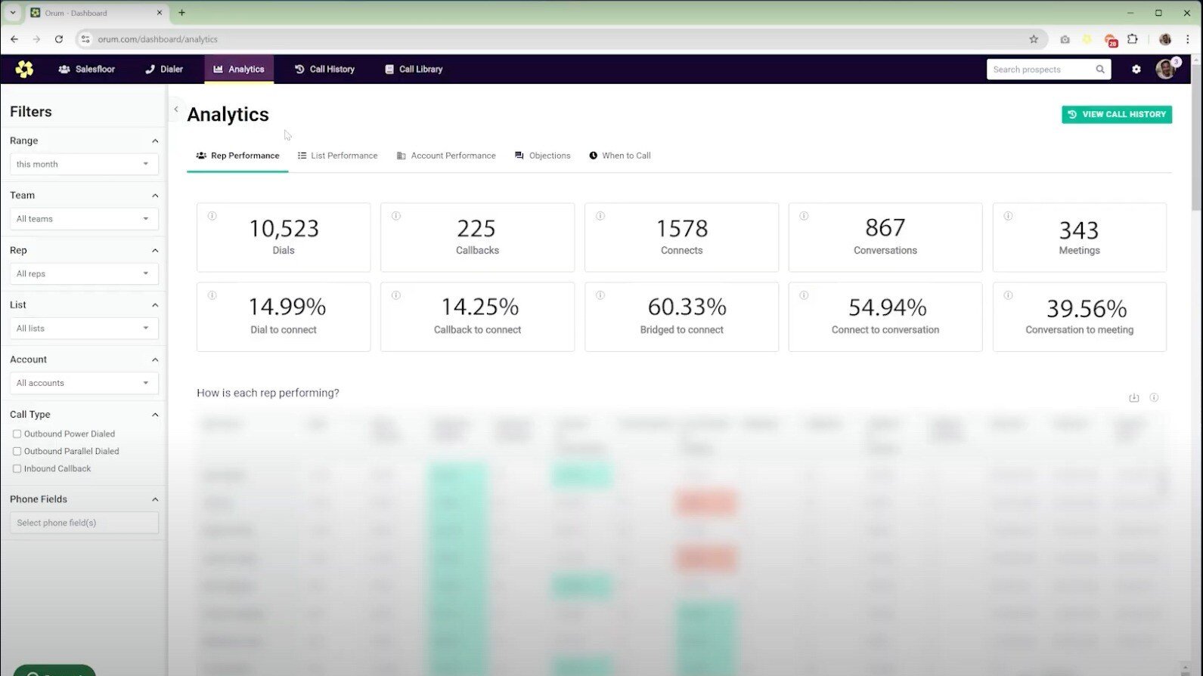
Task: Click the Orum flower logo icon
Action: [x=24, y=69]
